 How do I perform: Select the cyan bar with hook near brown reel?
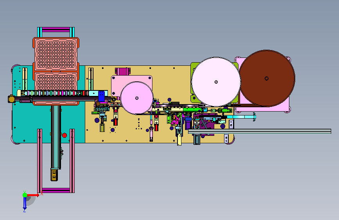241,117
